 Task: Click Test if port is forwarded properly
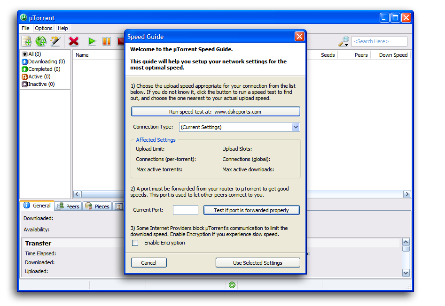[251, 210]
